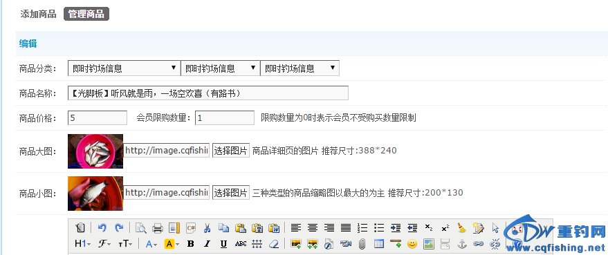The width and height of the screenshot is (608, 255).
Task: Click the 商品价格 input field
Action: 98,117
